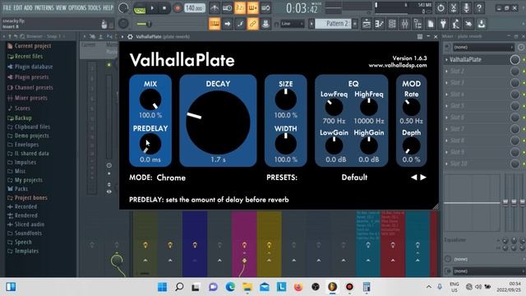Click the DECAY large knob
Screen dimensions: 526x296
tap(218, 123)
